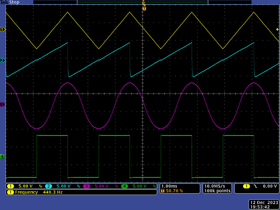Click the channel 1 yellow ground marker

coord(2,30)
